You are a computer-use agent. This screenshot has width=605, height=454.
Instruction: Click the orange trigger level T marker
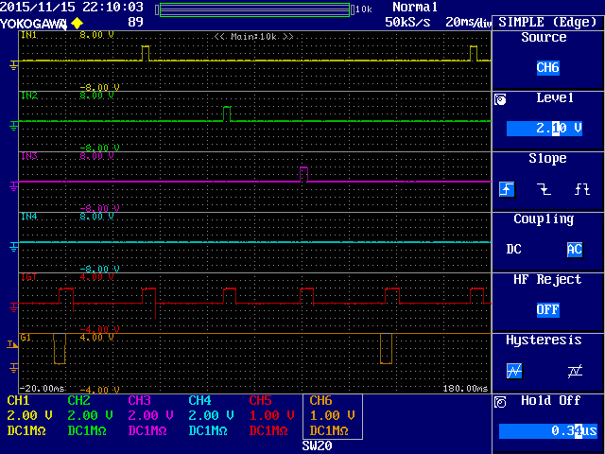point(12,344)
